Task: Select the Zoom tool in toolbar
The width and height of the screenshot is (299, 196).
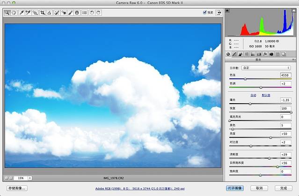Action: click(7, 13)
